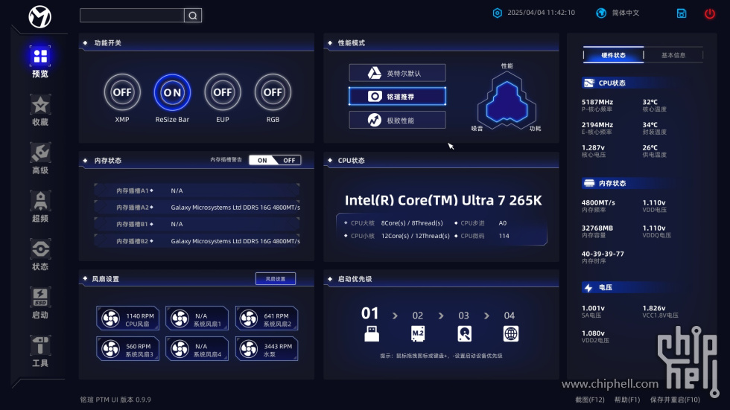Set memory slot warning to ON
The width and height of the screenshot is (730, 410).
pos(262,161)
